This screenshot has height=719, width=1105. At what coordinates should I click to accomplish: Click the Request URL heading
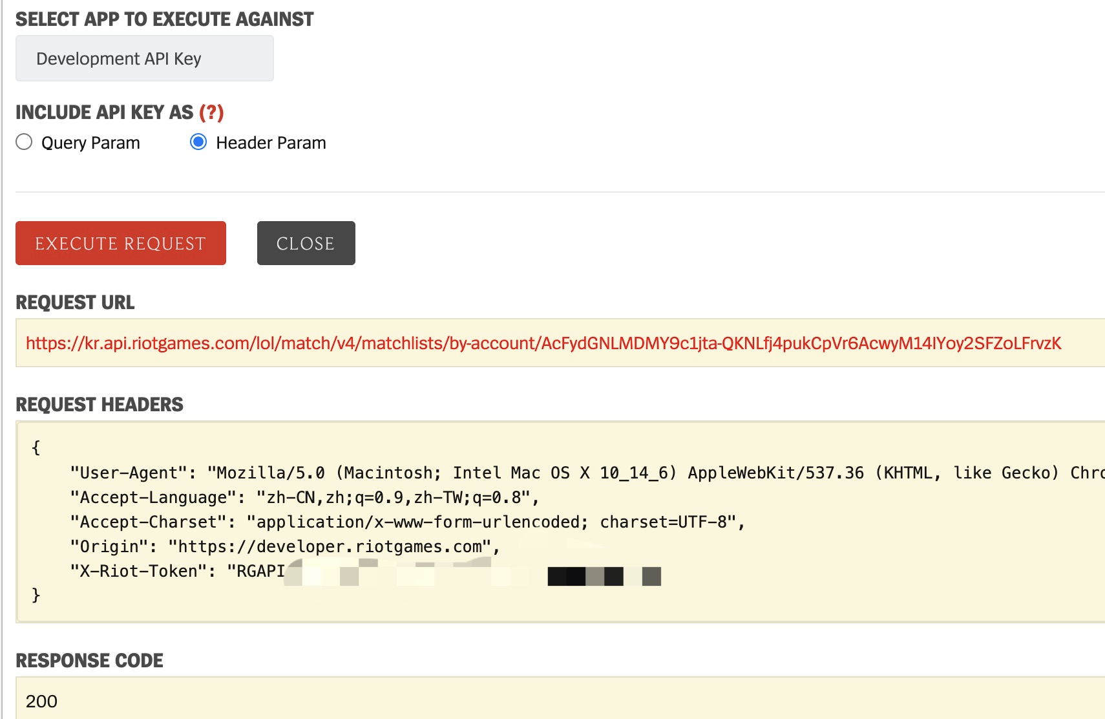pyautogui.click(x=75, y=303)
